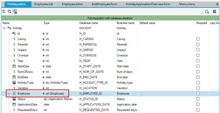Click the collapse all nodes toolbar icon

coord(4,11)
